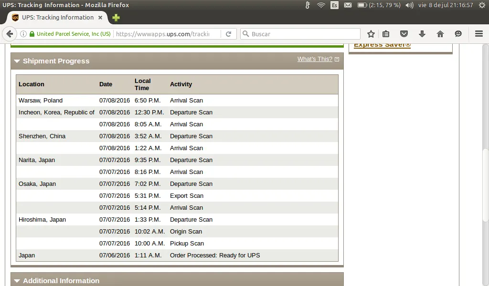
Task: Open the Wi-Fi network indicator
Action: pyautogui.click(x=321, y=5)
